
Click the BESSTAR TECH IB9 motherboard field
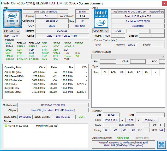pyautogui.click(x=53, y=105)
